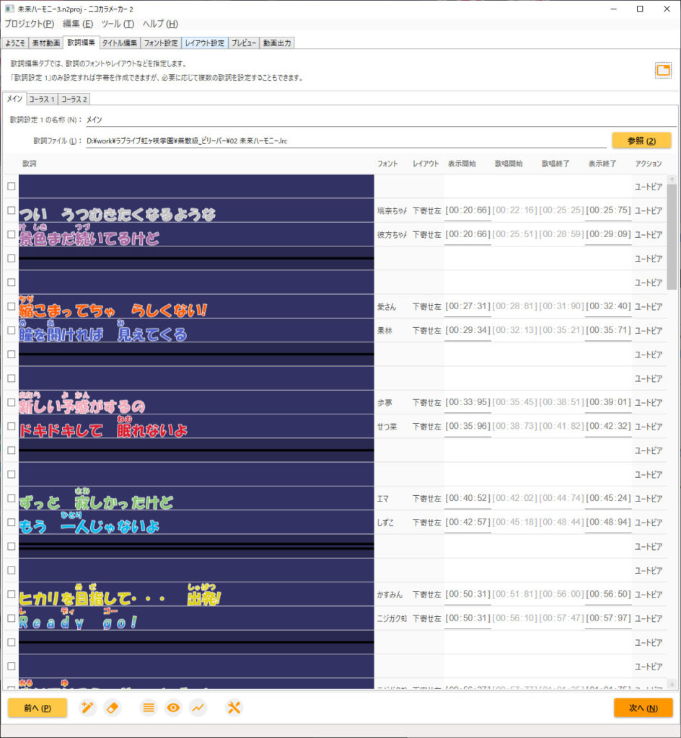
Task: Click the 前へ (P) button
Action: 38,708
